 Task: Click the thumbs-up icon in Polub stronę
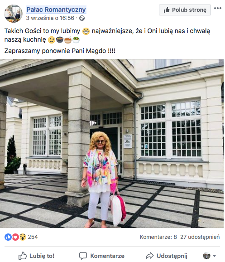167,10
